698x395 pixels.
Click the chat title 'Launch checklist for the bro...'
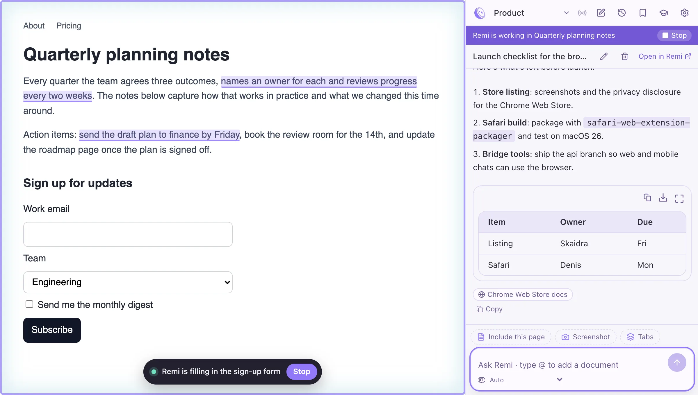pyautogui.click(x=530, y=56)
